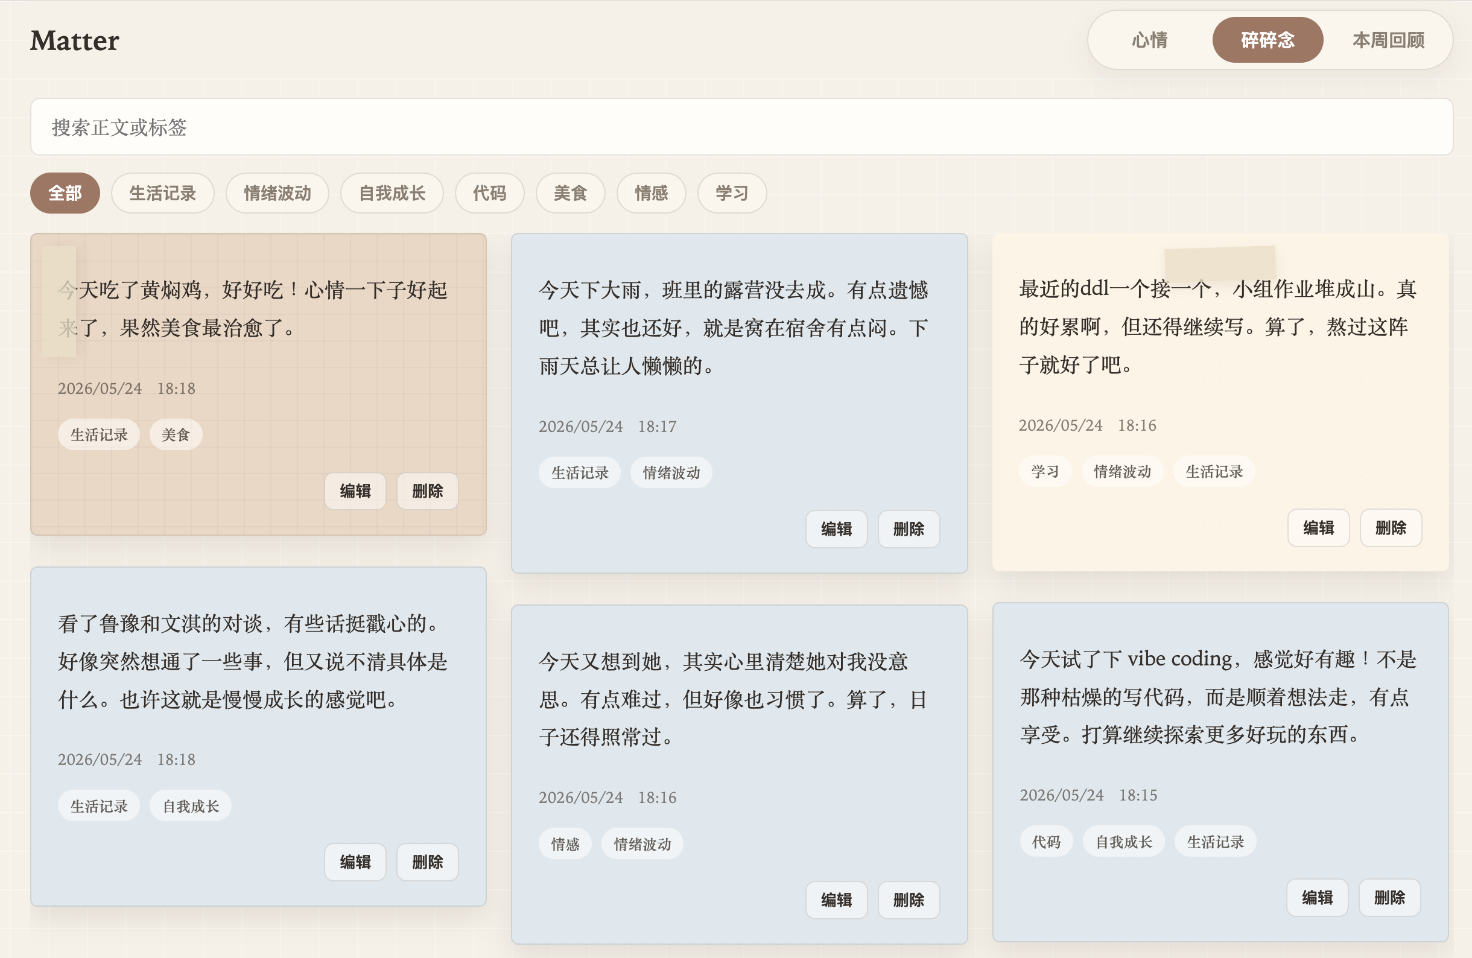Click 美食 tag on 黄焖鸡 note
Viewport: 1472px width, 958px height.
pos(176,435)
